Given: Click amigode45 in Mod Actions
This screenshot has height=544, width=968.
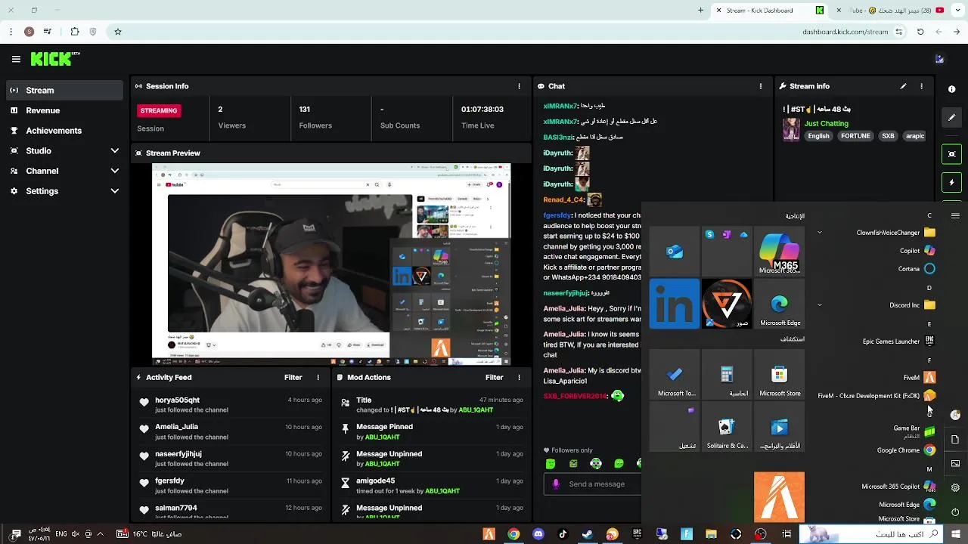Looking at the screenshot, I should click(x=375, y=481).
